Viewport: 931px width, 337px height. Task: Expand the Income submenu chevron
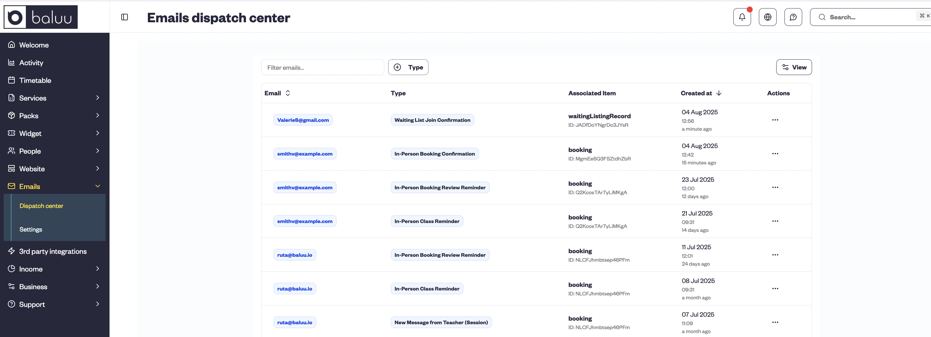[98, 269]
